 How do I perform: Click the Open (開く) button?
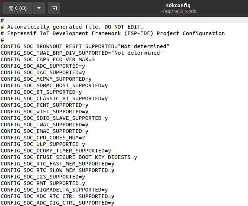tap(18, 8)
